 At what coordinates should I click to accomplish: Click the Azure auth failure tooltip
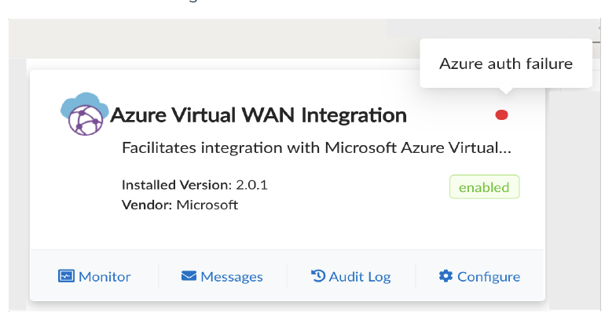[x=505, y=64]
